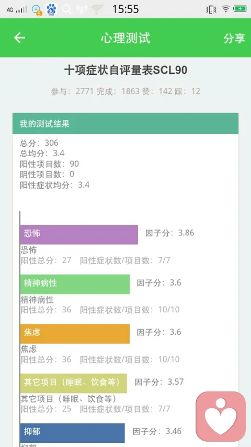Tap the blue 抑郁 factor bar

[x=73, y=433]
